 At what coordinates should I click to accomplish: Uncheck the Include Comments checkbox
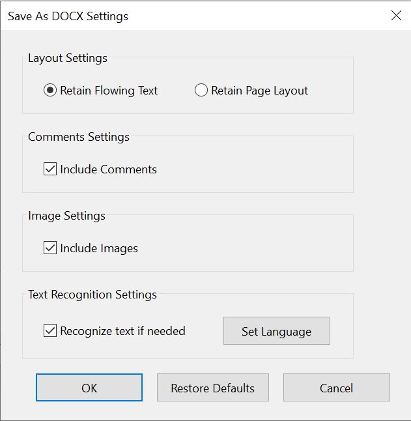tap(50, 169)
